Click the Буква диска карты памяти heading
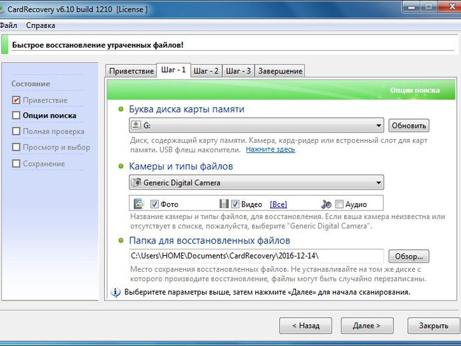461x346 pixels. click(x=186, y=109)
